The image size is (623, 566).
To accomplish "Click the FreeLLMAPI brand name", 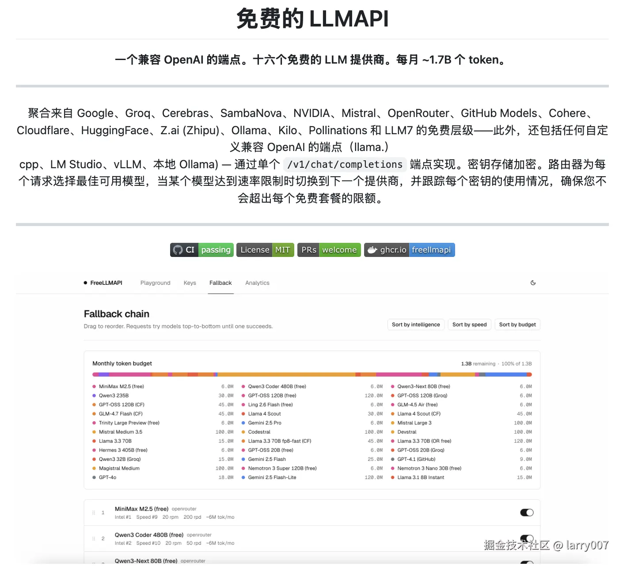I will coord(106,283).
